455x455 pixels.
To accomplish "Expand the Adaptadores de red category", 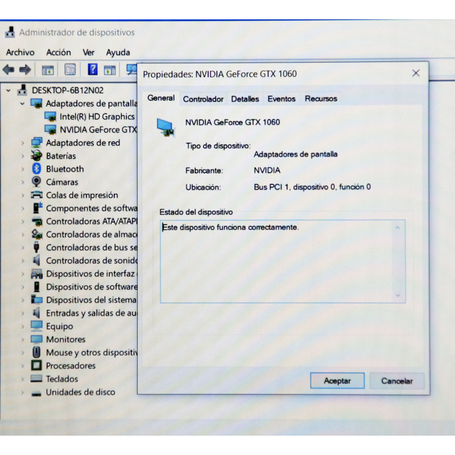I will click(22, 143).
